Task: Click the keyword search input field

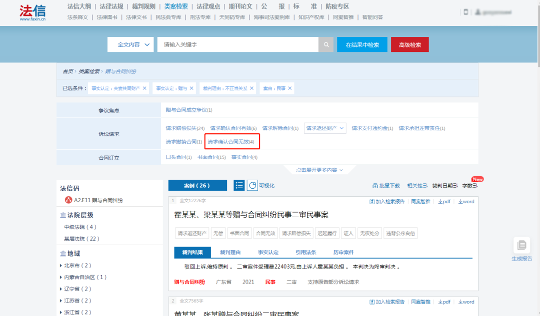Action: click(237, 45)
